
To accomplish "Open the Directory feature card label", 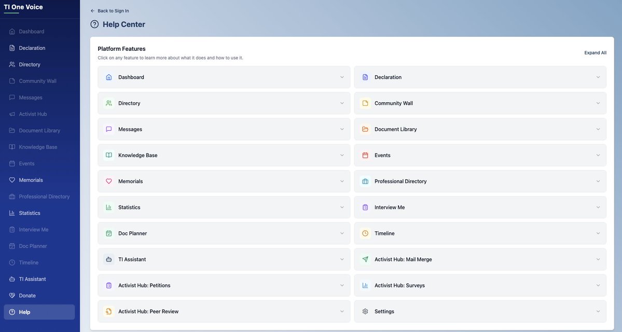I will click(129, 103).
